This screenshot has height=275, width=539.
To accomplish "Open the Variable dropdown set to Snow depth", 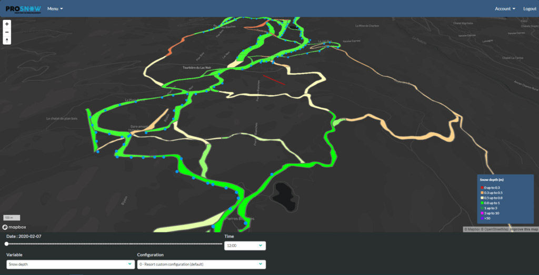I will click(69, 264).
